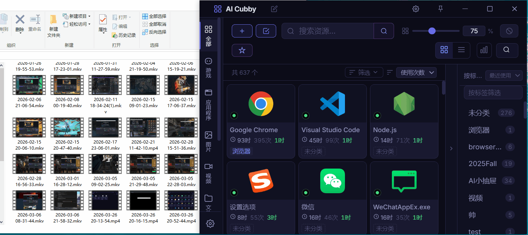Switch to list view in AI Cubby

click(x=461, y=50)
